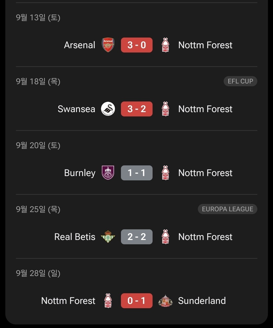Open the Sunderland team name link

pyautogui.click(x=202, y=301)
